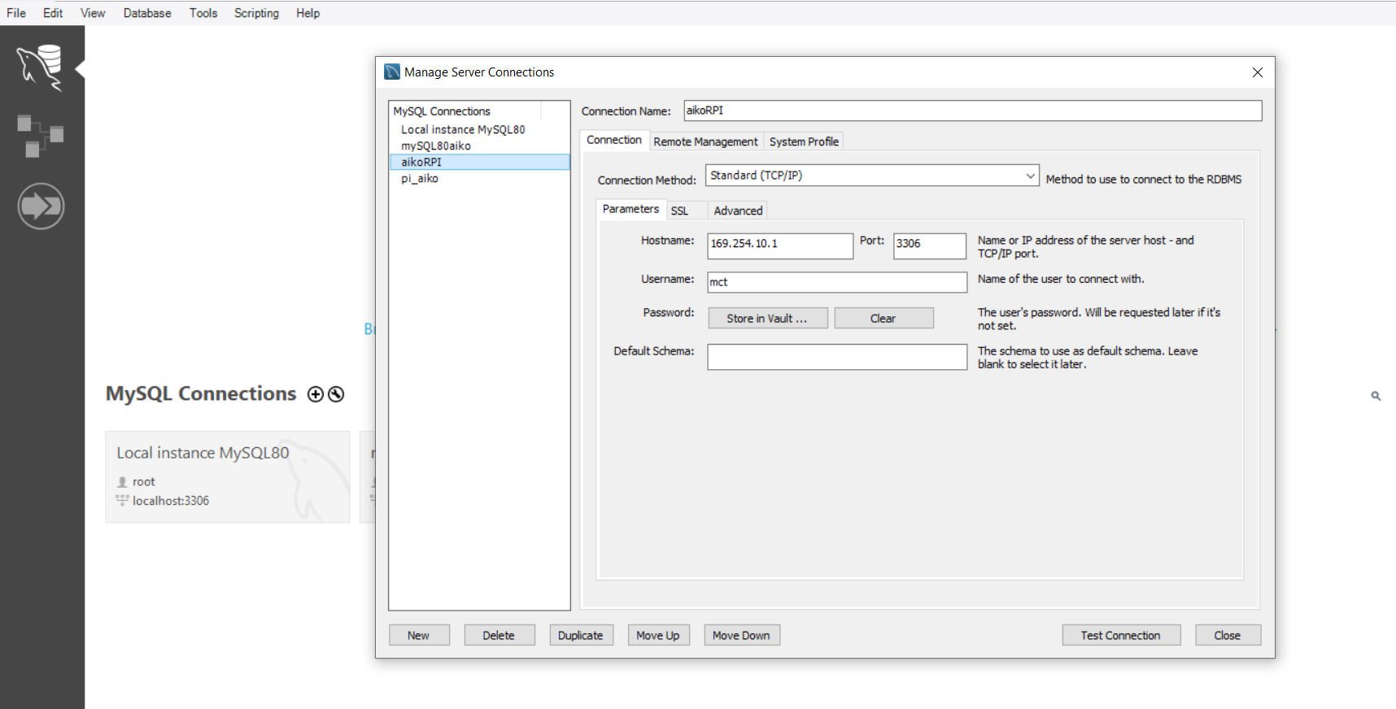Click the New connection button

(419, 635)
